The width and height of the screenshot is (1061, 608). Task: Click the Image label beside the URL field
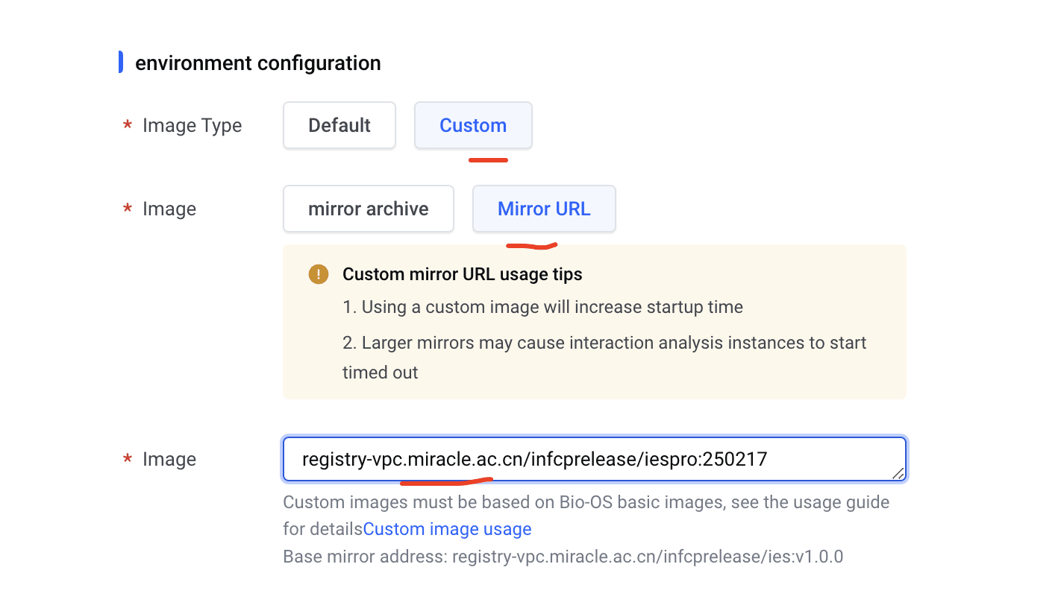tap(169, 459)
